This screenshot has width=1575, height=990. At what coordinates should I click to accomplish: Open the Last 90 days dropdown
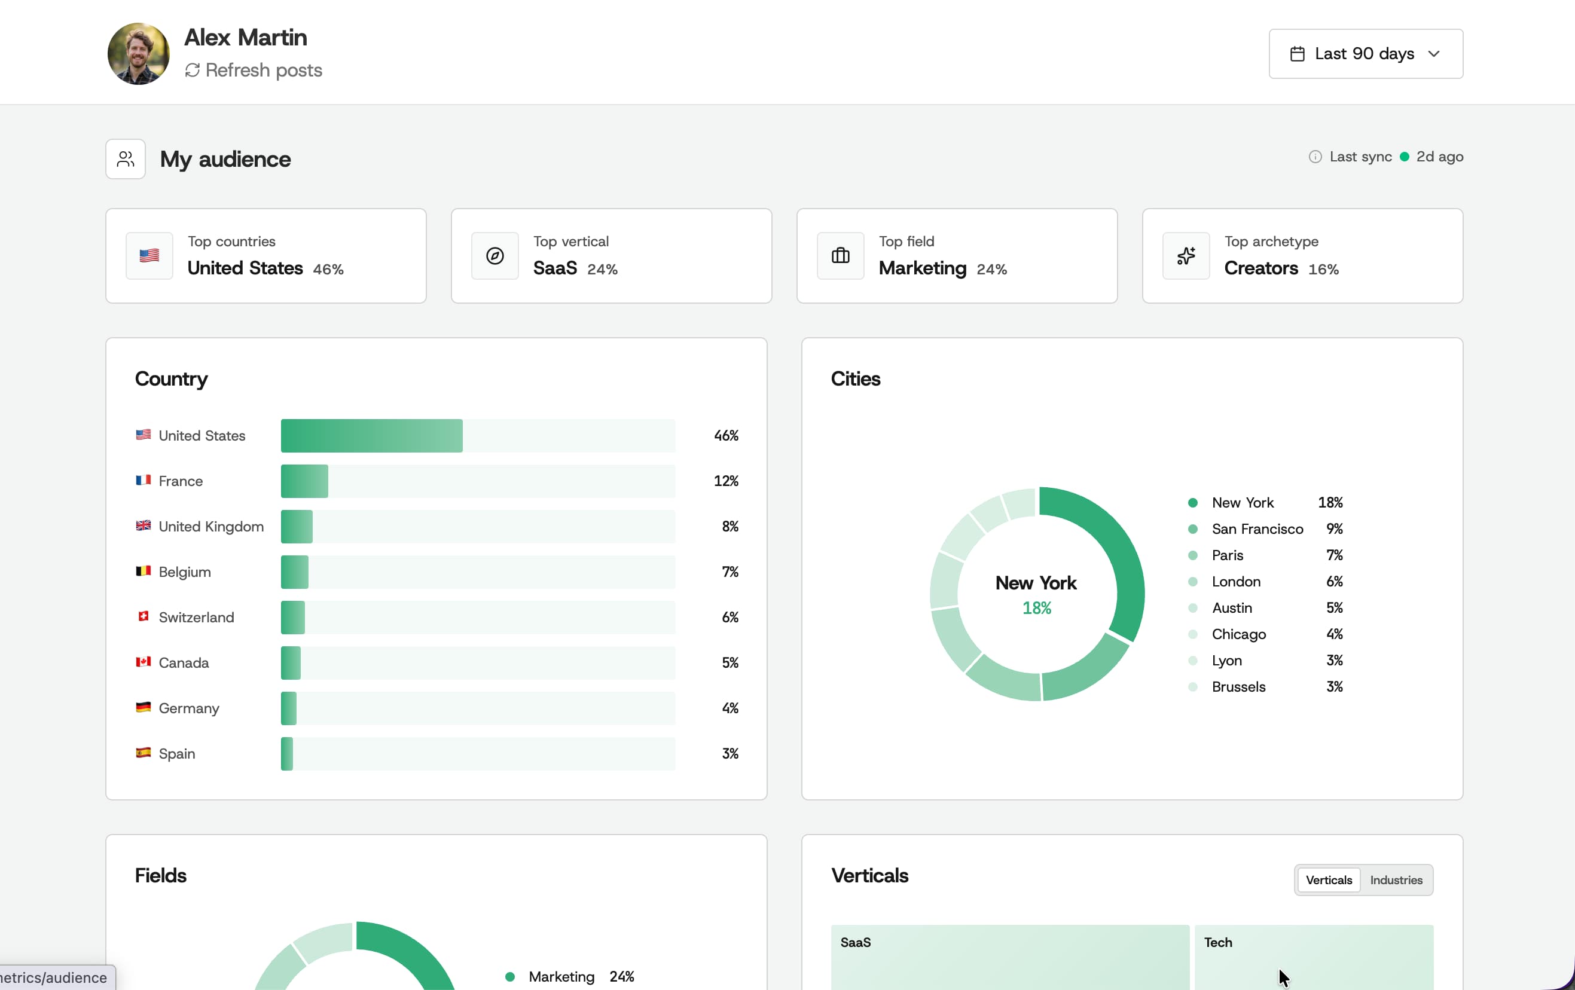[x=1365, y=54]
